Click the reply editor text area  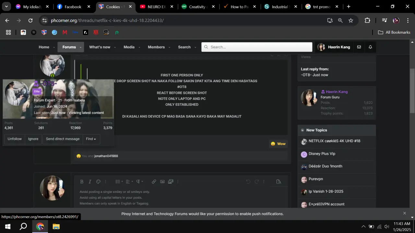click(181, 197)
